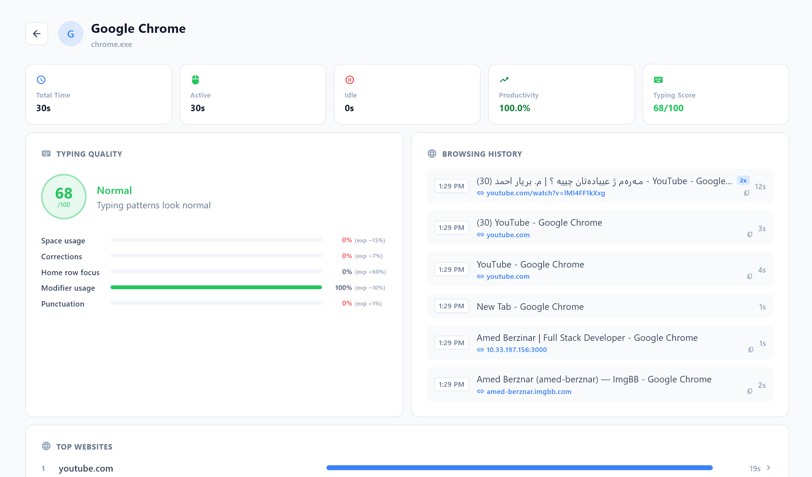The image size is (812, 477).
Task: Click the 68/100 typing quality score circle
Action: 64,196
